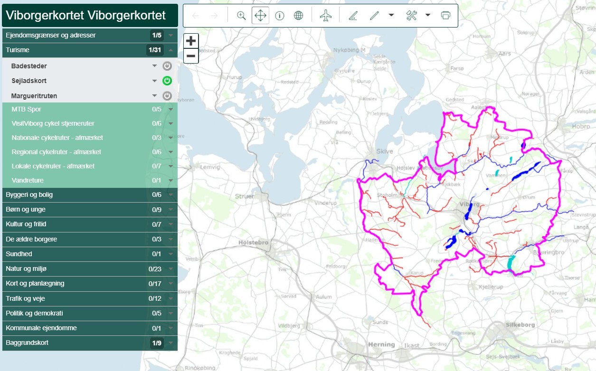Expand the MTB Spor layer group
The height and width of the screenshot is (371, 596).
170,110
